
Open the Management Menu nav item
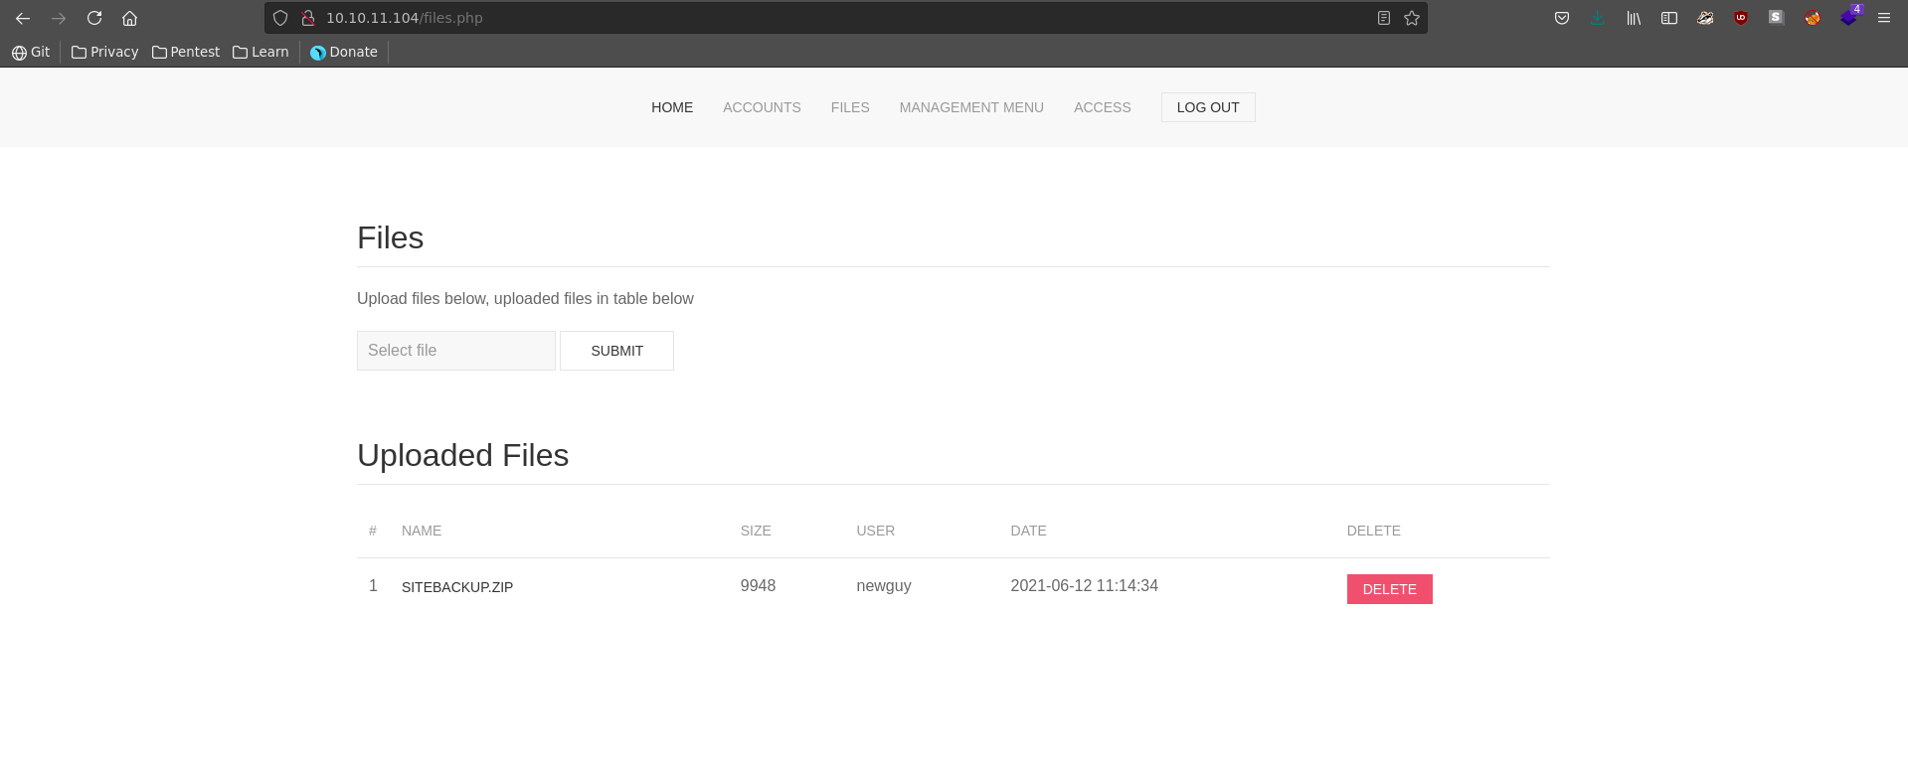970,107
